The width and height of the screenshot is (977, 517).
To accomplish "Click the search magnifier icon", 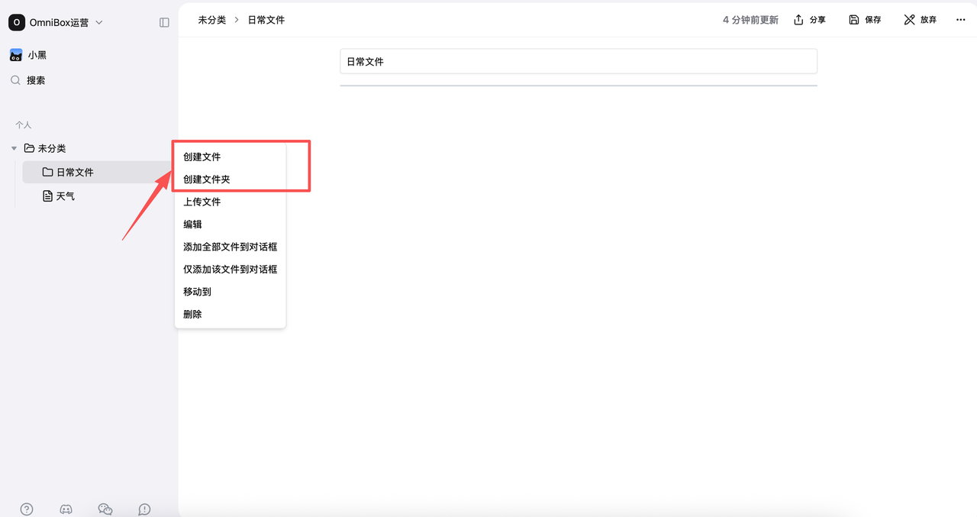I will (15, 80).
